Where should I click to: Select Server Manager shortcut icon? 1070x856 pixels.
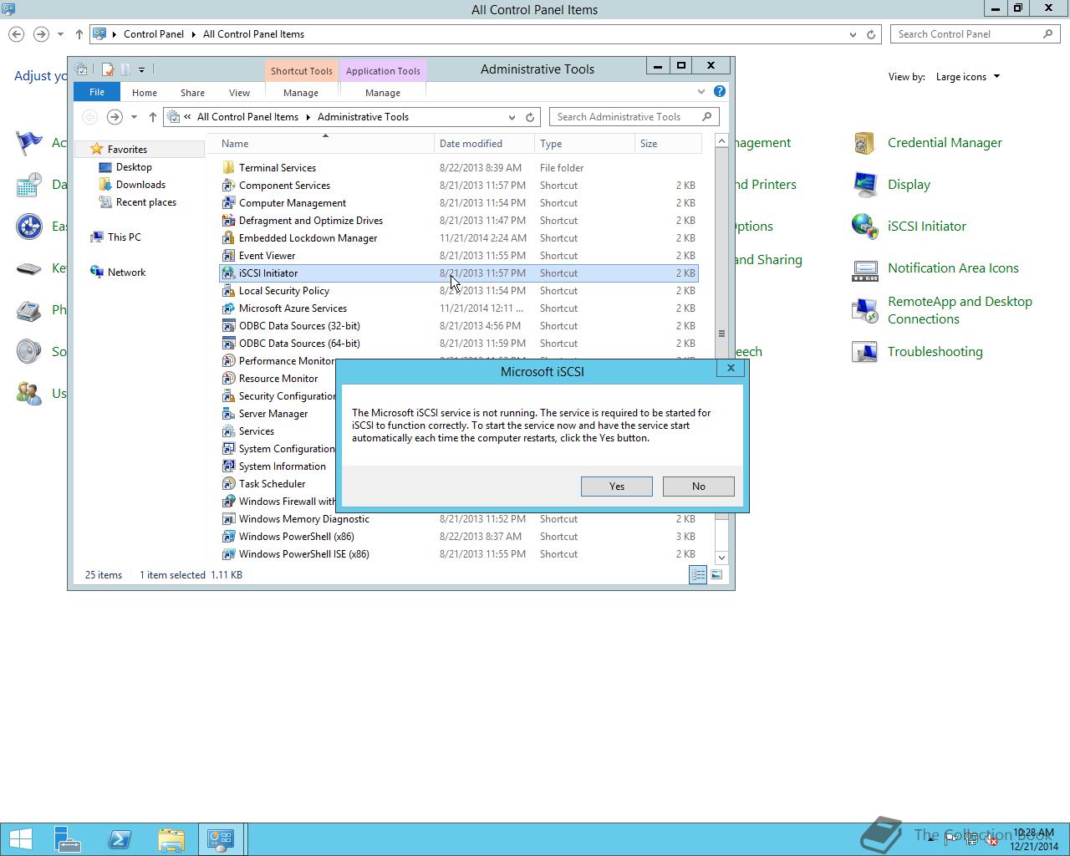click(x=228, y=414)
